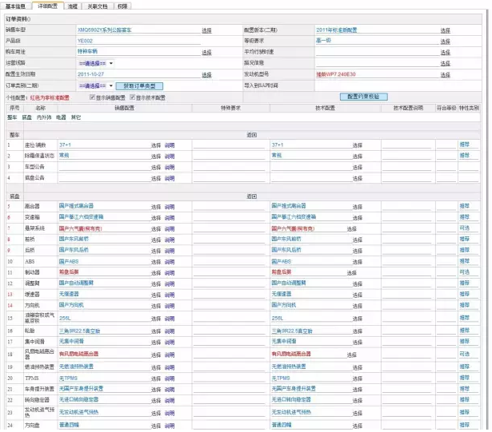492x432 pixels.
Task: Click 可选 type in row 7 悬架系统
Action: click(465, 228)
